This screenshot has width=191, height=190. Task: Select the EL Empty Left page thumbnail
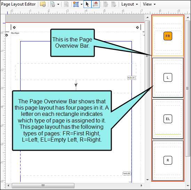[168, 119]
